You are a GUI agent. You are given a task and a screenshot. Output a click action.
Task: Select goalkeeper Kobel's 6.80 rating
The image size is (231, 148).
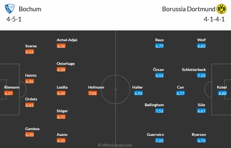pos(222,93)
